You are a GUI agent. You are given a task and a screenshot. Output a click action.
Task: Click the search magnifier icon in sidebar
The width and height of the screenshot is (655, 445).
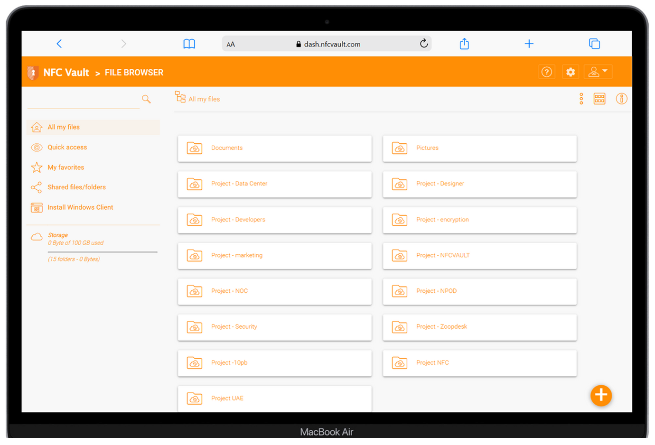click(x=146, y=99)
